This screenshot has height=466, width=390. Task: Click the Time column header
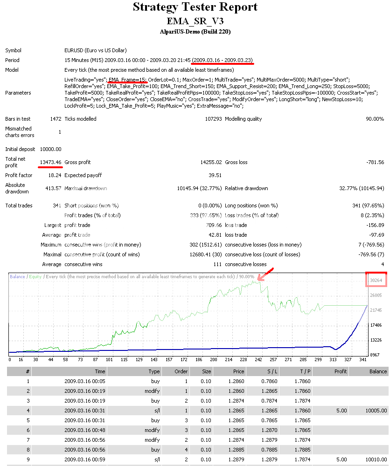pos(100,371)
